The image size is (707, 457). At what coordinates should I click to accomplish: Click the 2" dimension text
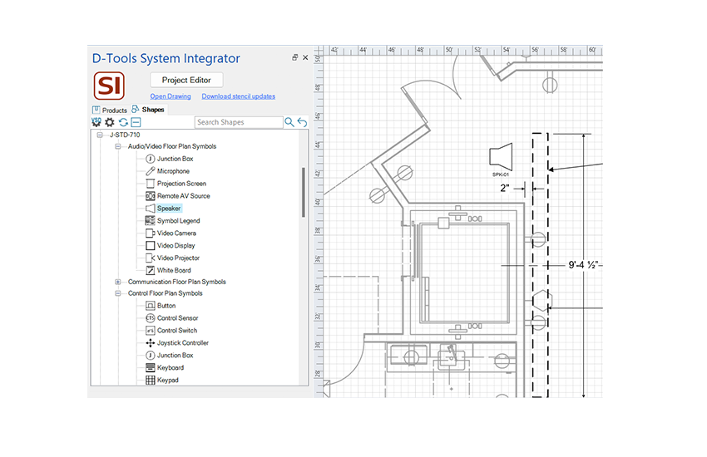tap(505, 189)
